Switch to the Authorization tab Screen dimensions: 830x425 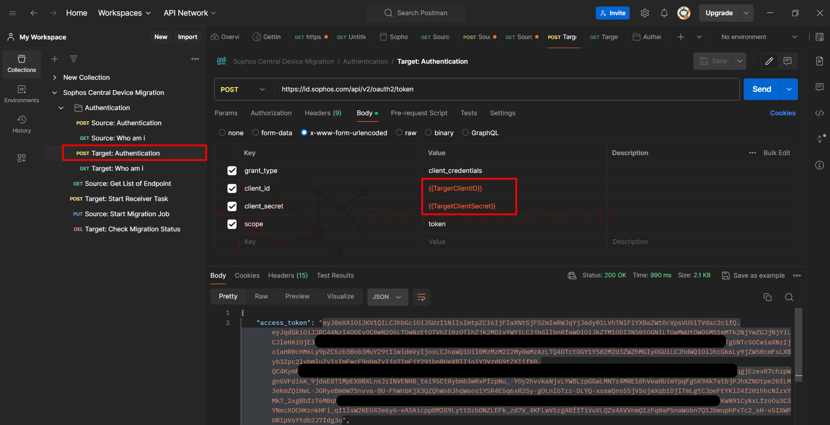tap(271, 113)
